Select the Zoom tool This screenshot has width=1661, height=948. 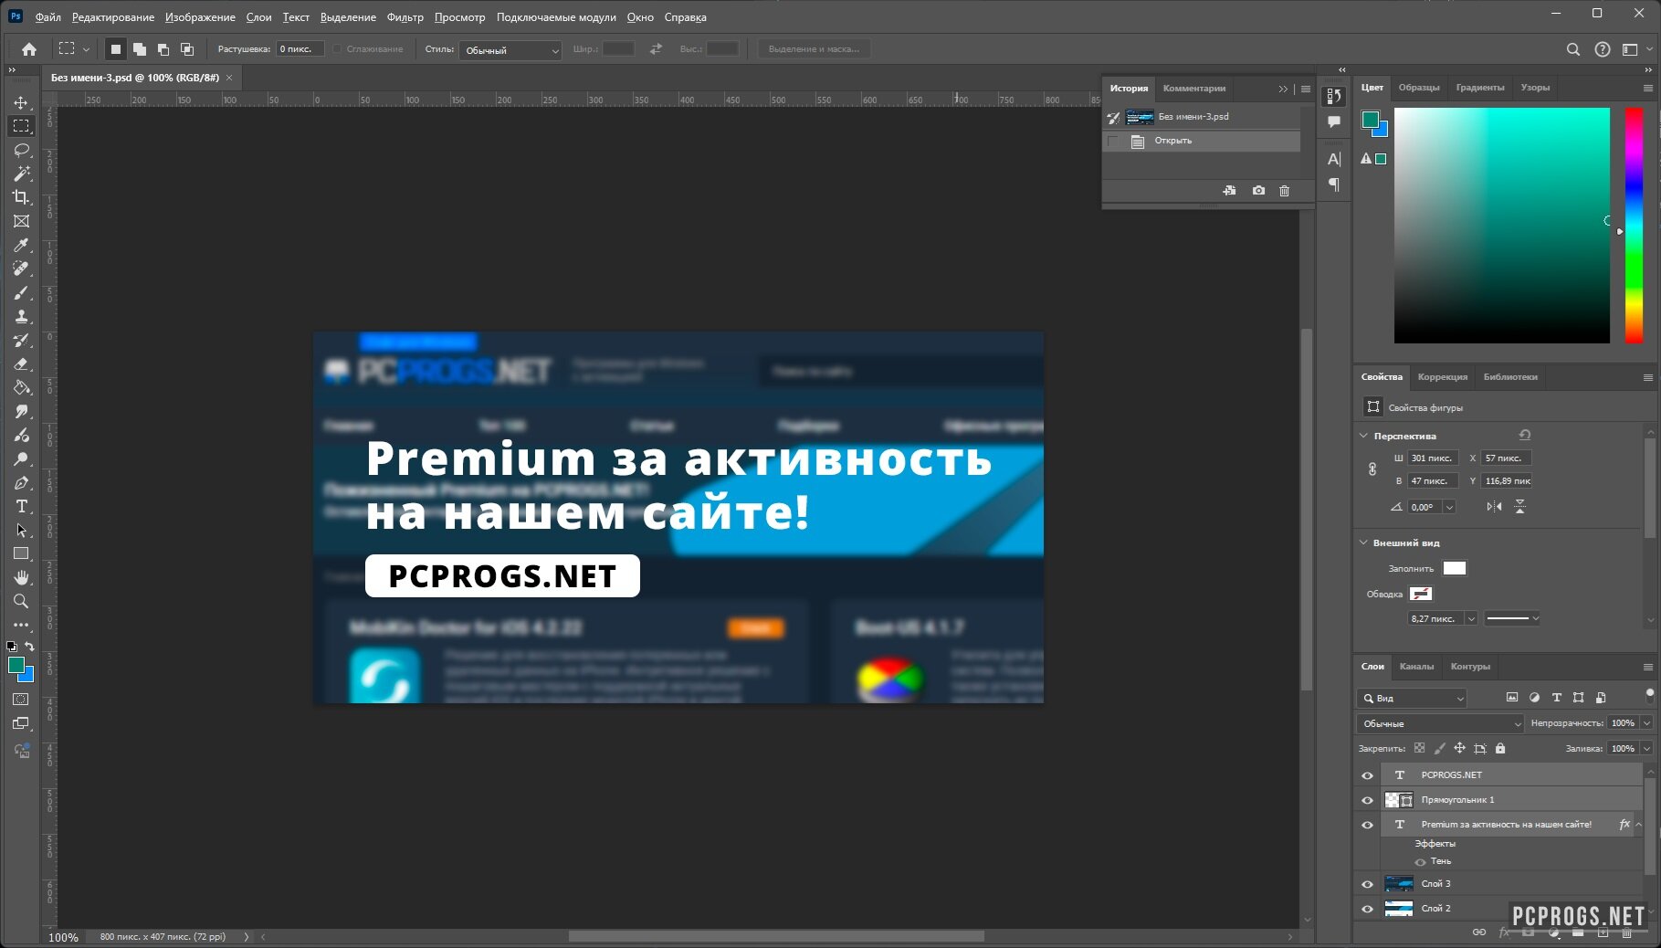(21, 601)
